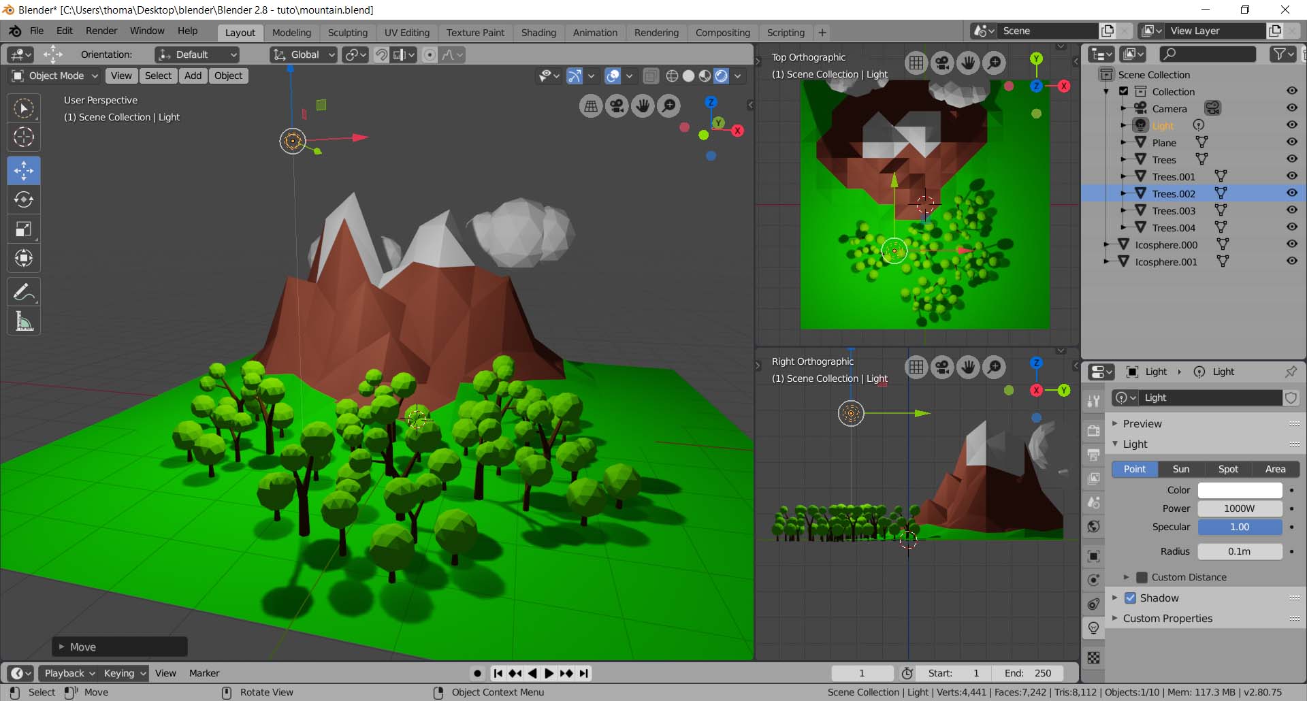Click the camera view icon in main viewport
This screenshot has height=701, width=1307.
617,105
